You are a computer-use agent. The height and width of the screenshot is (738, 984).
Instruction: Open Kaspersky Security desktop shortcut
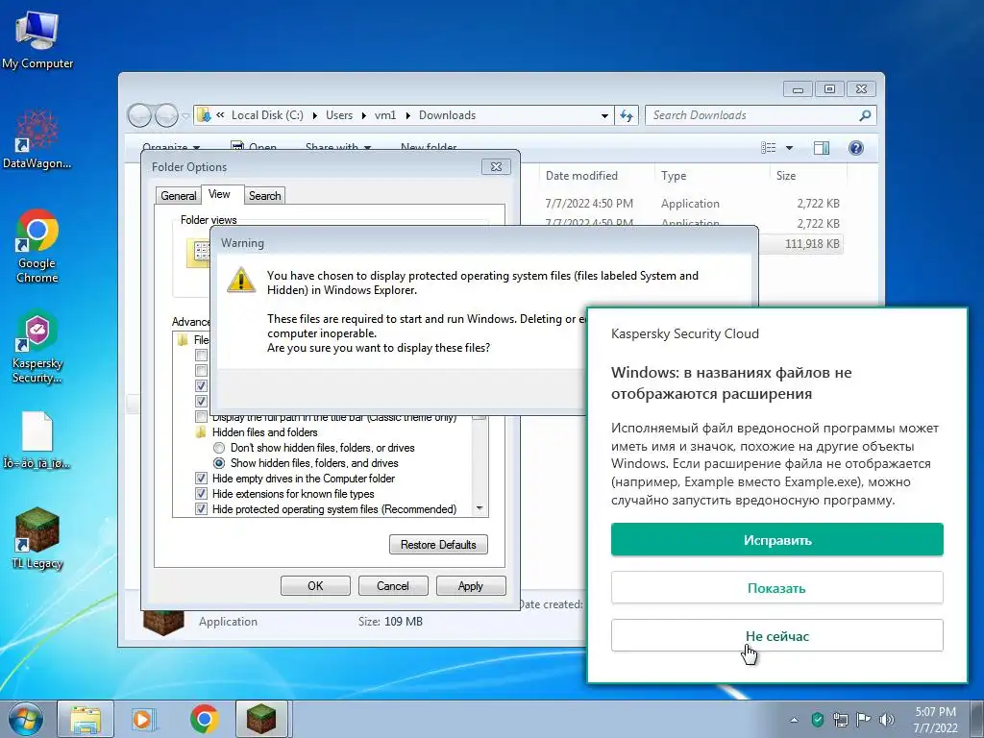(x=37, y=346)
